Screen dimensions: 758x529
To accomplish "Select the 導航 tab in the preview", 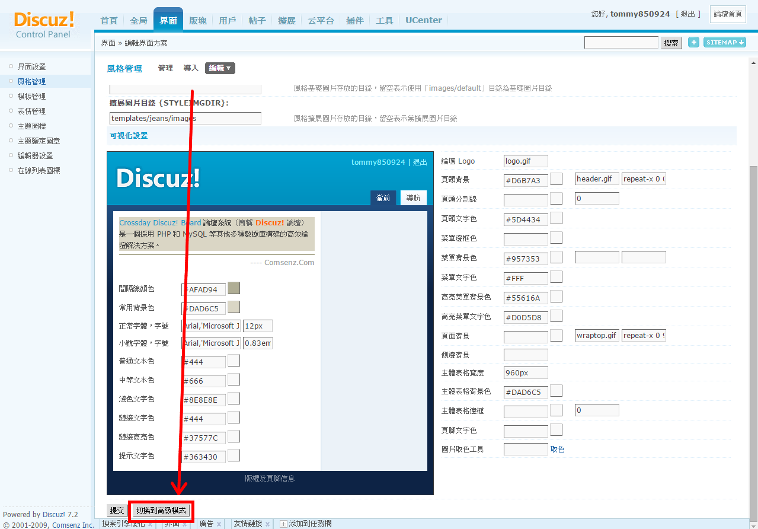I will tap(413, 198).
